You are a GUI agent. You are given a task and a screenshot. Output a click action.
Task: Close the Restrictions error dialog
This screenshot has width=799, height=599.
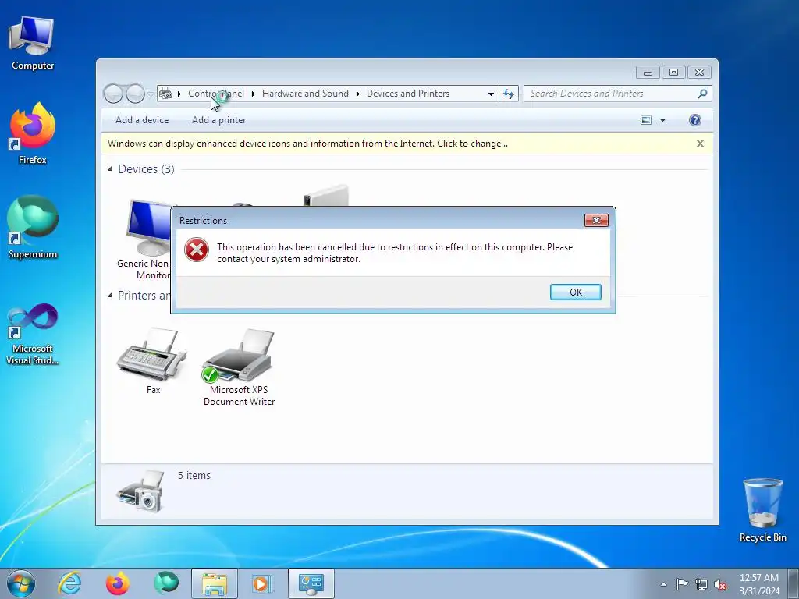[596, 220]
